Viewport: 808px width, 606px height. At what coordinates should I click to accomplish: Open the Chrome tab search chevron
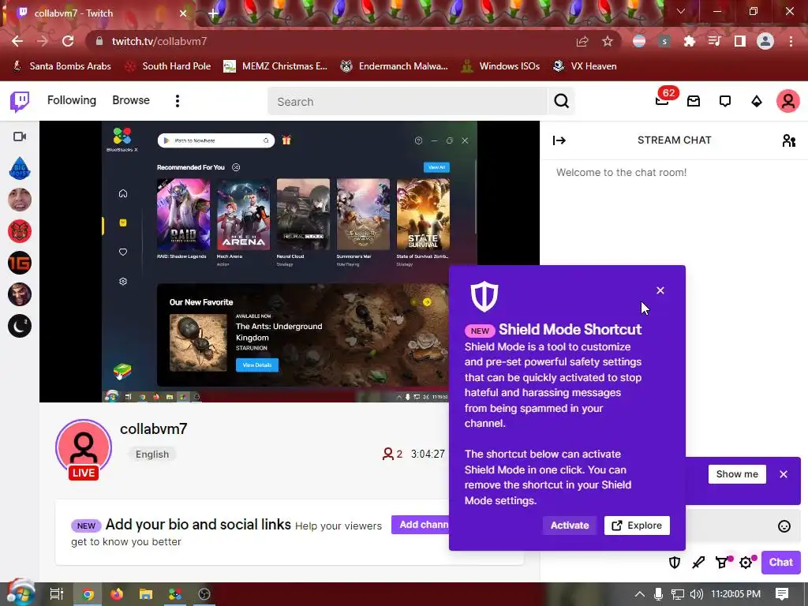(x=681, y=11)
